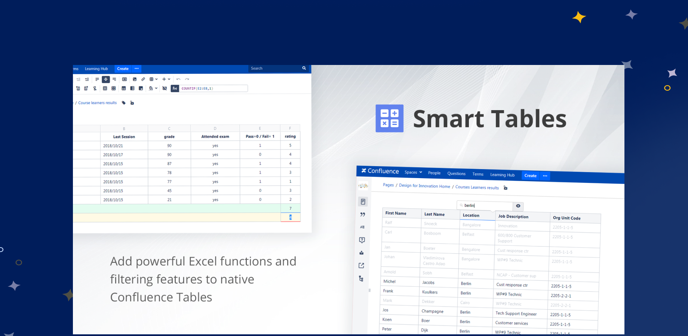Open the Courses Learners results breadcrumb link

tap(477, 187)
